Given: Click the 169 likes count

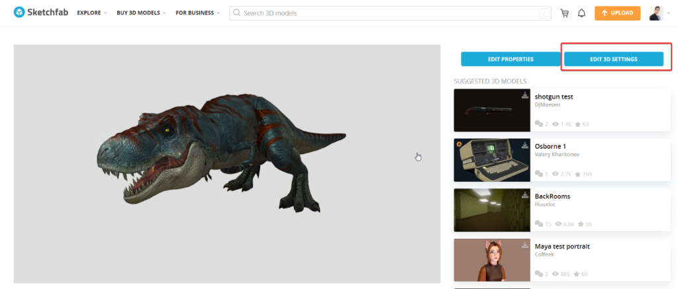Looking at the screenshot, I should [x=587, y=174].
